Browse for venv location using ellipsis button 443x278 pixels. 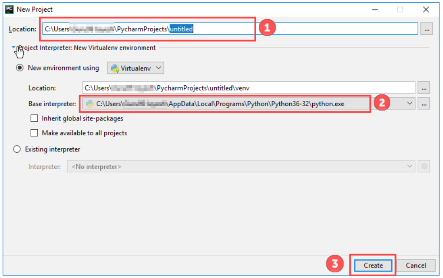point(424,88)
